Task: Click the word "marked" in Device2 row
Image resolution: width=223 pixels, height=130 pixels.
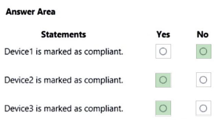Action: pyautogui.click(x=58, y=80)
